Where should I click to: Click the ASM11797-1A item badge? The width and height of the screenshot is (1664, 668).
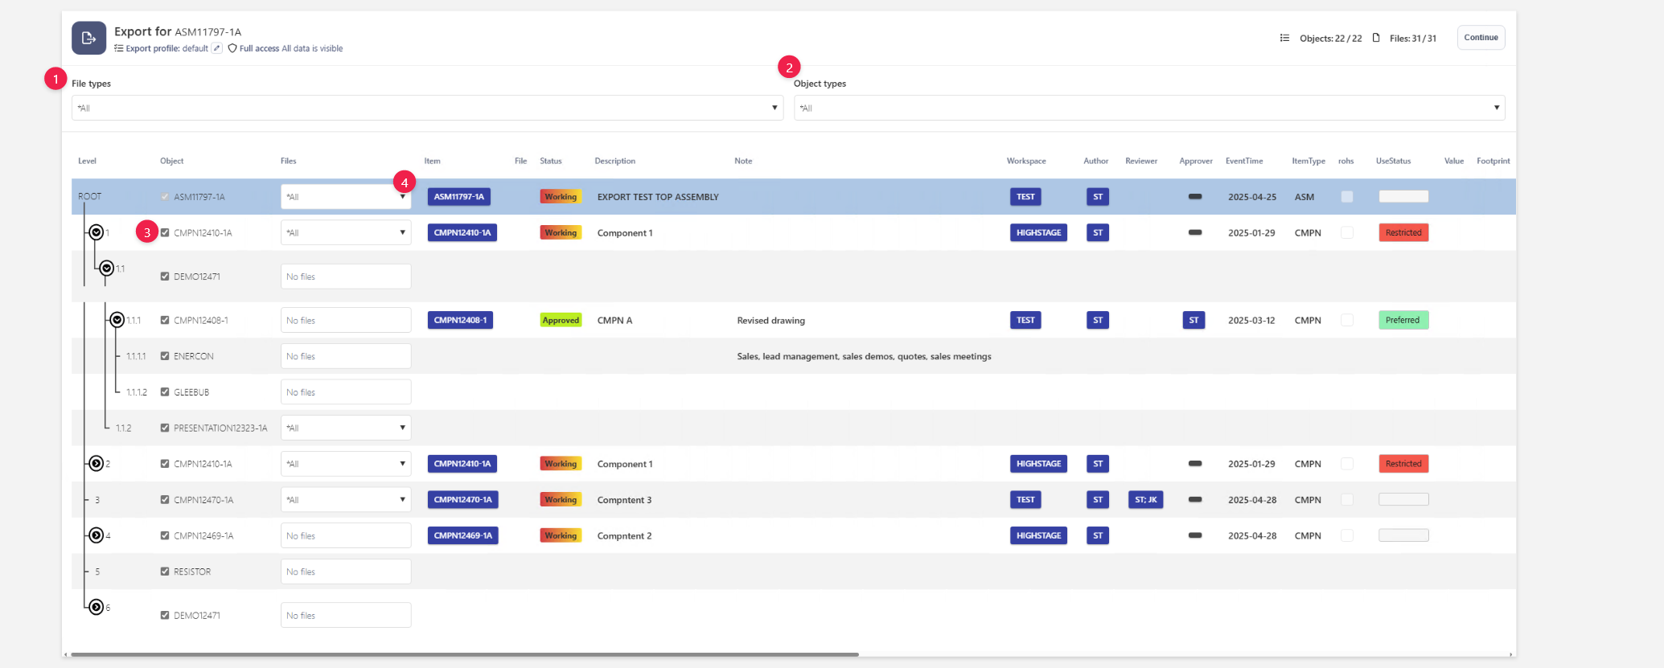[459, 197]
